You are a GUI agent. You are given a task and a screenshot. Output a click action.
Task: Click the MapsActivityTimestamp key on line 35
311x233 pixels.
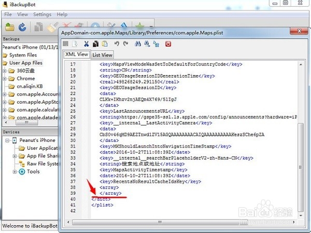(144, 170)
